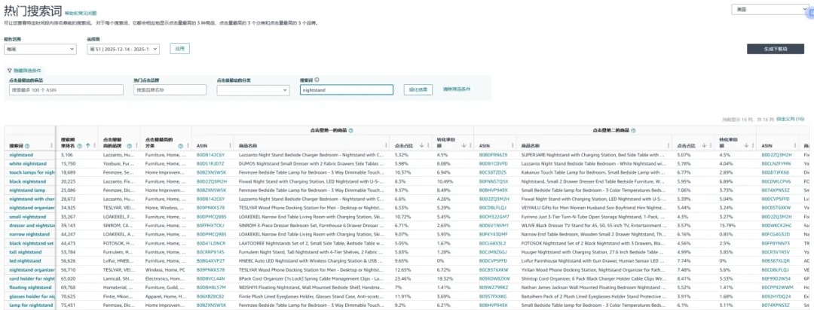Open ASIN B0C38TZDZ5 link
Image resolution: width=814 pixels, height=310 pixels.
[x=493, y=172]
